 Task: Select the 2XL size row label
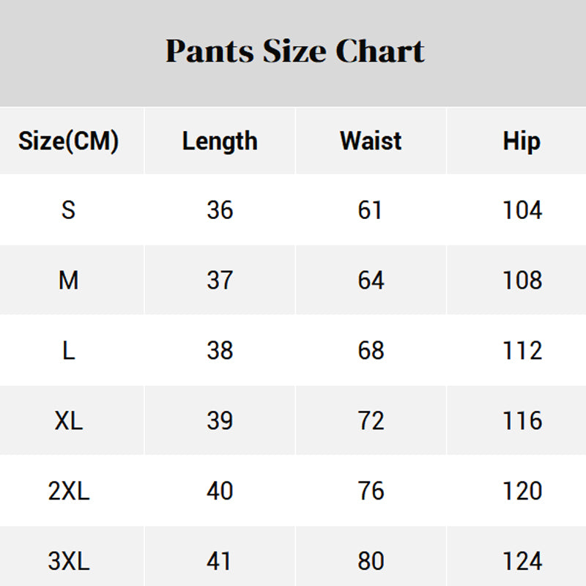[x=68, y=492]
